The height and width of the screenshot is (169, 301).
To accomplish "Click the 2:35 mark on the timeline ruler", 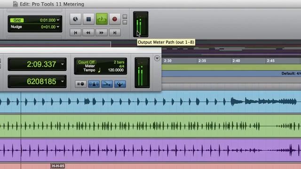I will point(202,61).
